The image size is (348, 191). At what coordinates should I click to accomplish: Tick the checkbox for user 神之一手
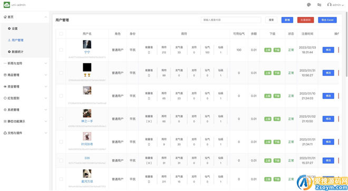click(x=61, y=119)
